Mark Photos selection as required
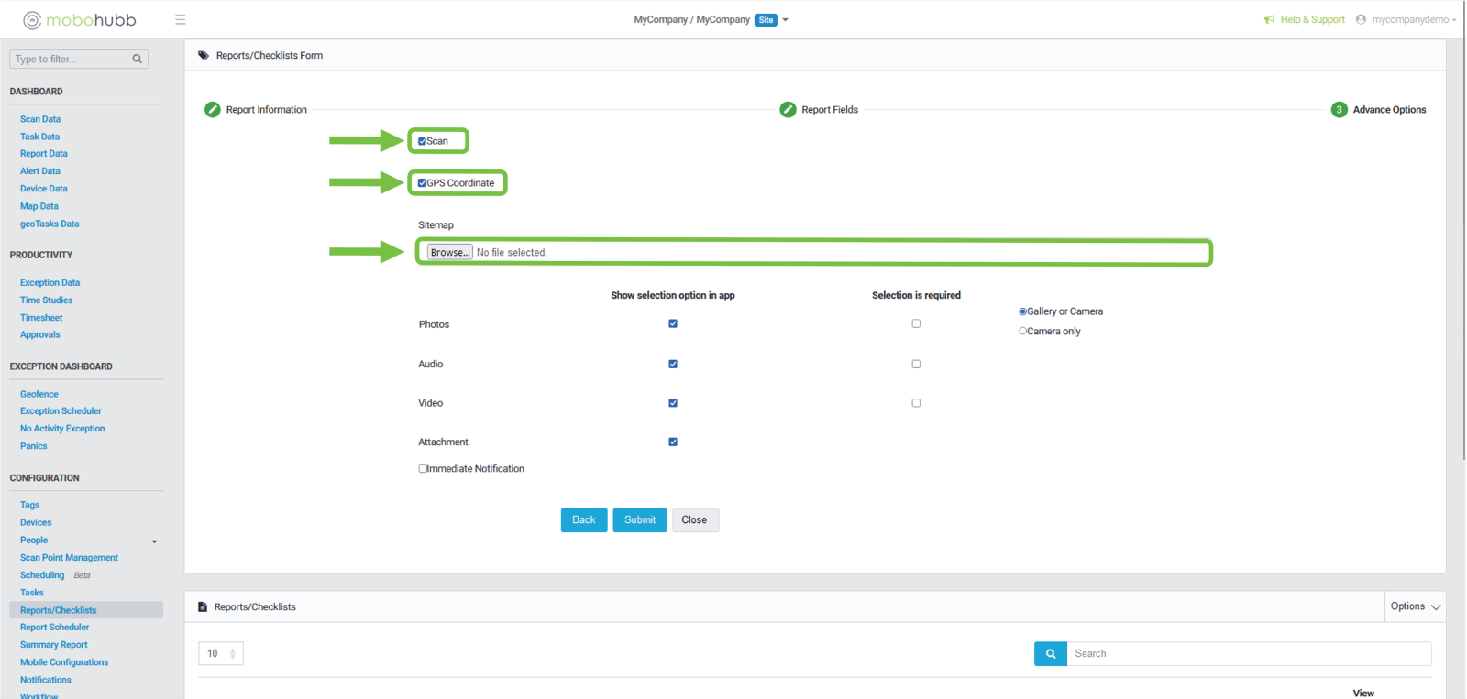The width and height of the screenshot is (1467, 699). click(916, 323)
